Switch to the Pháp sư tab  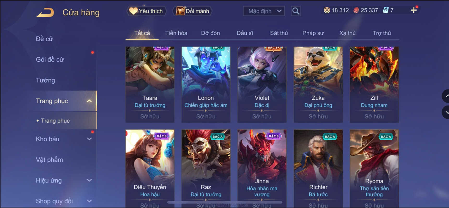313,33
